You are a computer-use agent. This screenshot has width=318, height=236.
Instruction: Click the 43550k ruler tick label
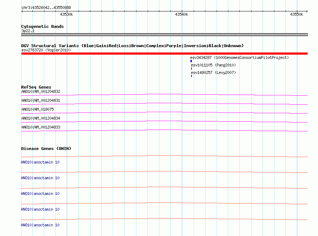pyautogui.click(x=297, y=14)
